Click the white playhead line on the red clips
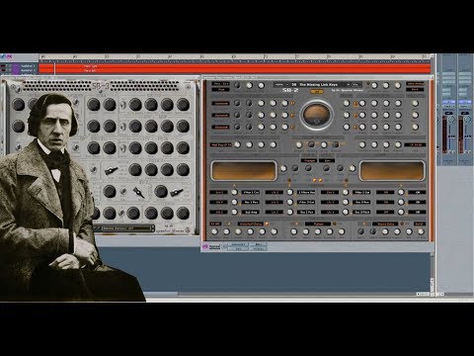 click(x=55, y=68)
